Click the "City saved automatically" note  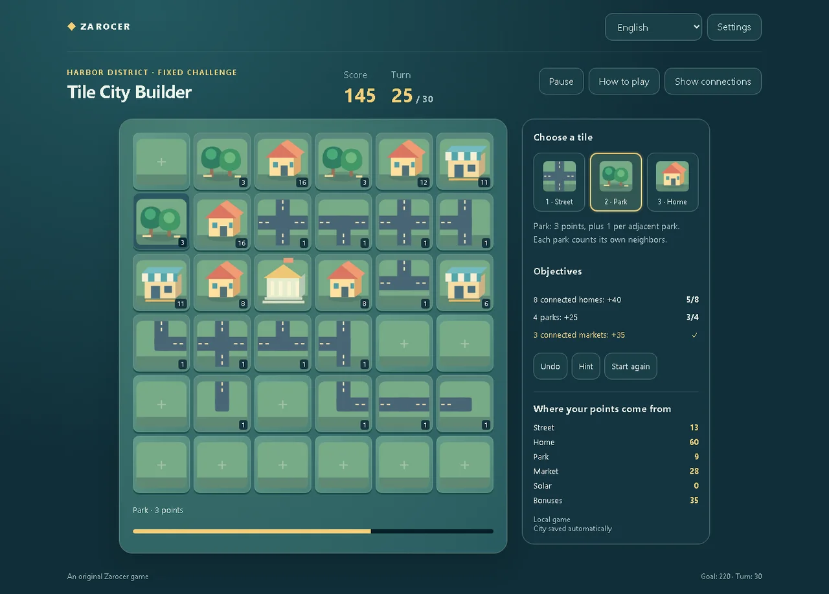[573, 529]
